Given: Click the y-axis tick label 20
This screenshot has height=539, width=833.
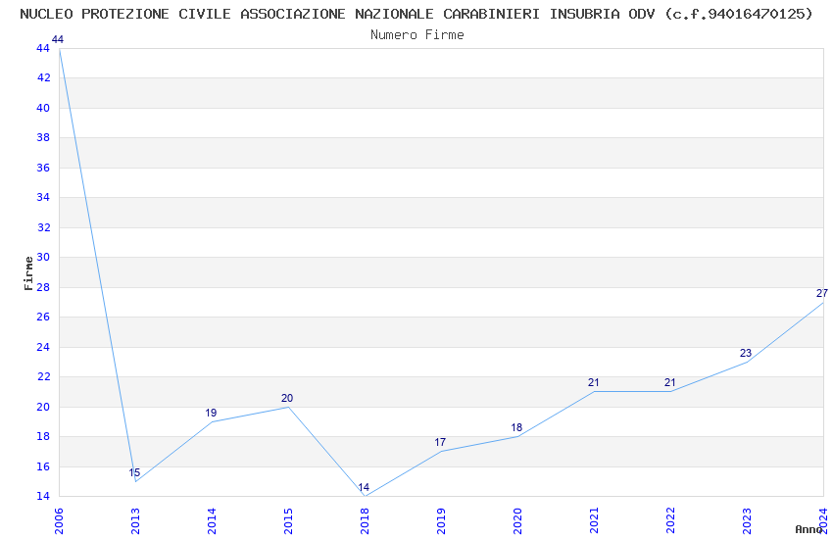Looking at the screenshot, I should pos(43,407).
